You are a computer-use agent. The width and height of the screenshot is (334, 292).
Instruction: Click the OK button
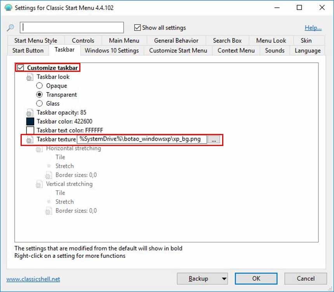pyautogui.click(x=256, y=278)
